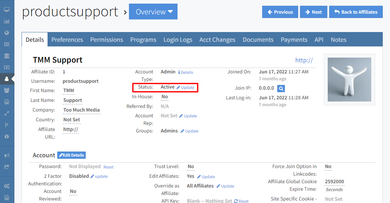Viewport: 390px width, 203px height.
Task: Switch to the Login Logs tab
Action: pos(178,40)
